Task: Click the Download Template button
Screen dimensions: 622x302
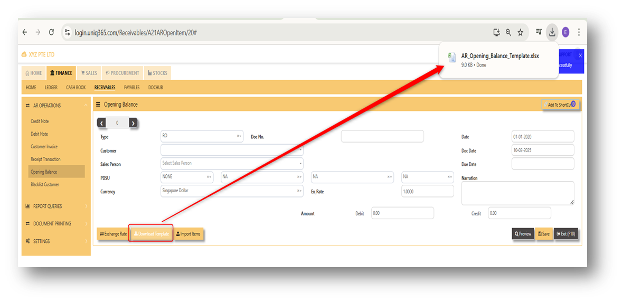Action: [151, 234]
